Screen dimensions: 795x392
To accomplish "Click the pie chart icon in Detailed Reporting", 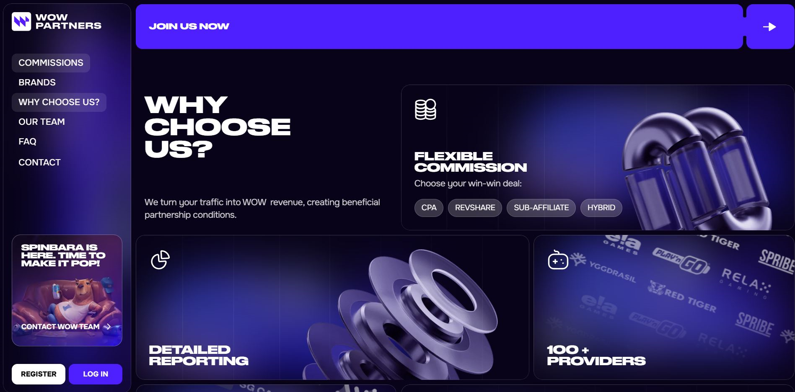I will click(x=160, y=260).
